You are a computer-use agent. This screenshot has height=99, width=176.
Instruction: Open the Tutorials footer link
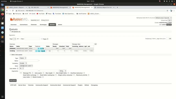click(x=31, y=85)
